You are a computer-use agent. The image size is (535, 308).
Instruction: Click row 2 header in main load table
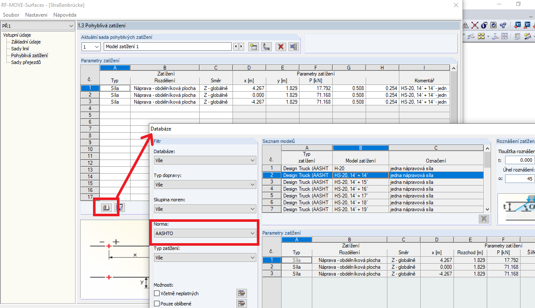pos(90,95)
